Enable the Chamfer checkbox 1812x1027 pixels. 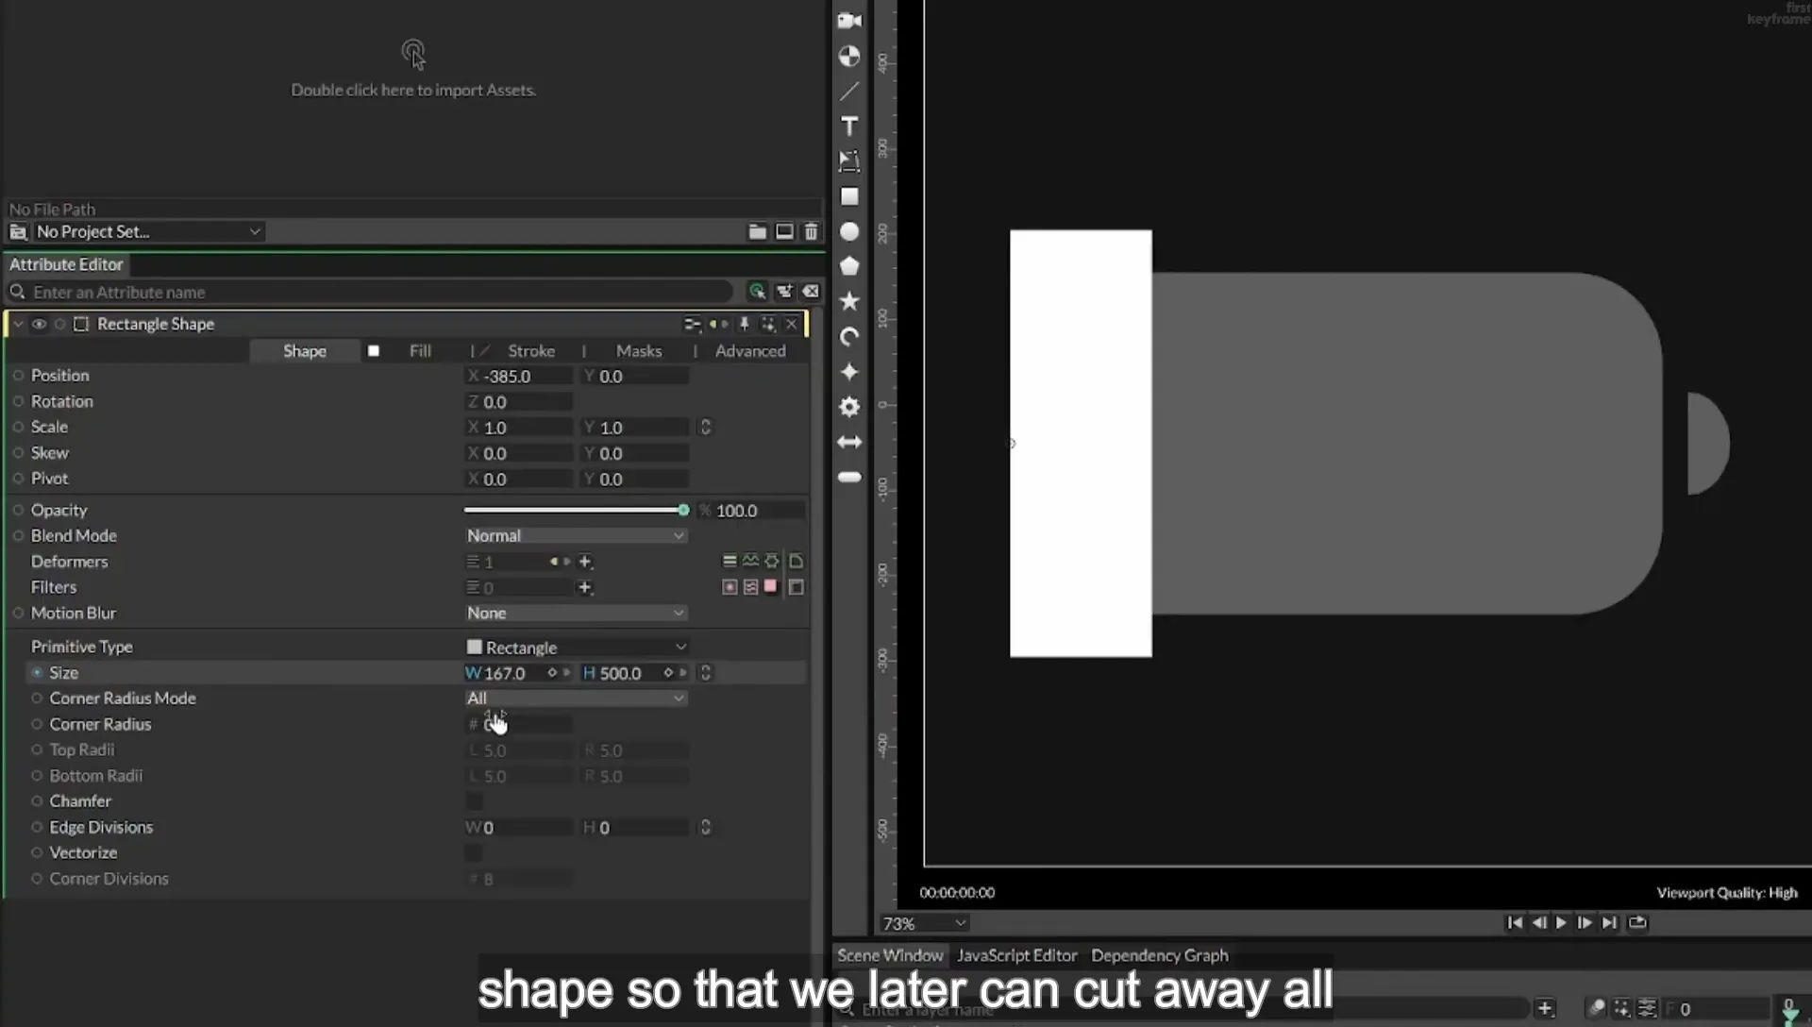tap(474, 801)
